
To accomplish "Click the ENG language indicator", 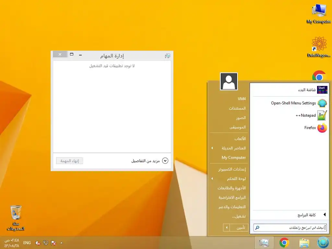I will coord(27,243).
